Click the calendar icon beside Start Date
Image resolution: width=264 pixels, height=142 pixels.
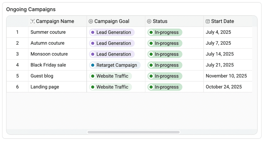(x=208, y=21)
